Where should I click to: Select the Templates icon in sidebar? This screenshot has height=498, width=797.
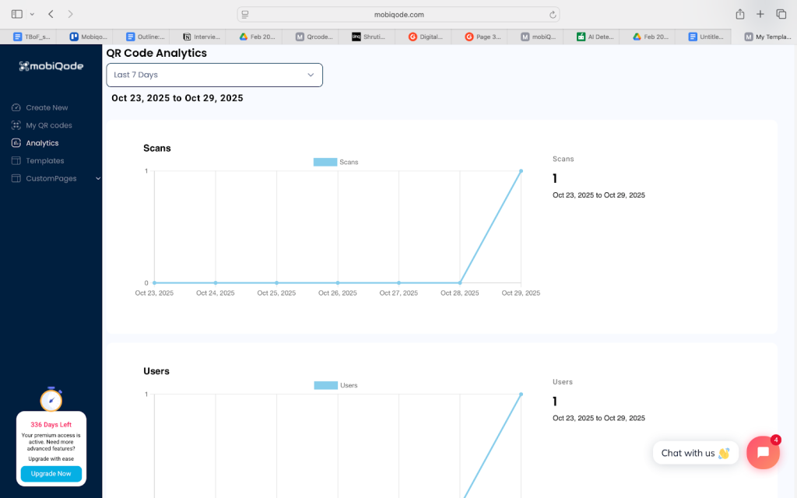coord(16,161)
